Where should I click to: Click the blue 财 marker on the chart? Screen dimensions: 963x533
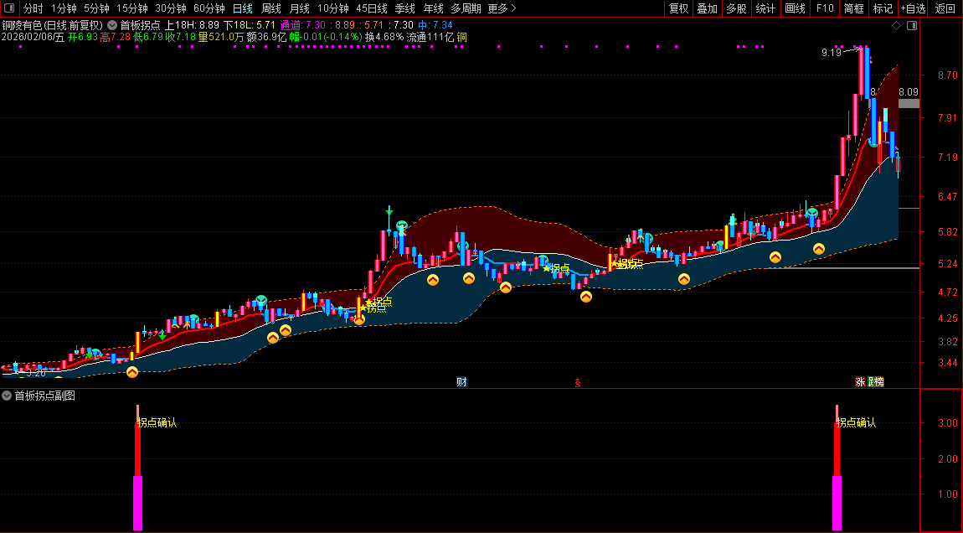461,382
